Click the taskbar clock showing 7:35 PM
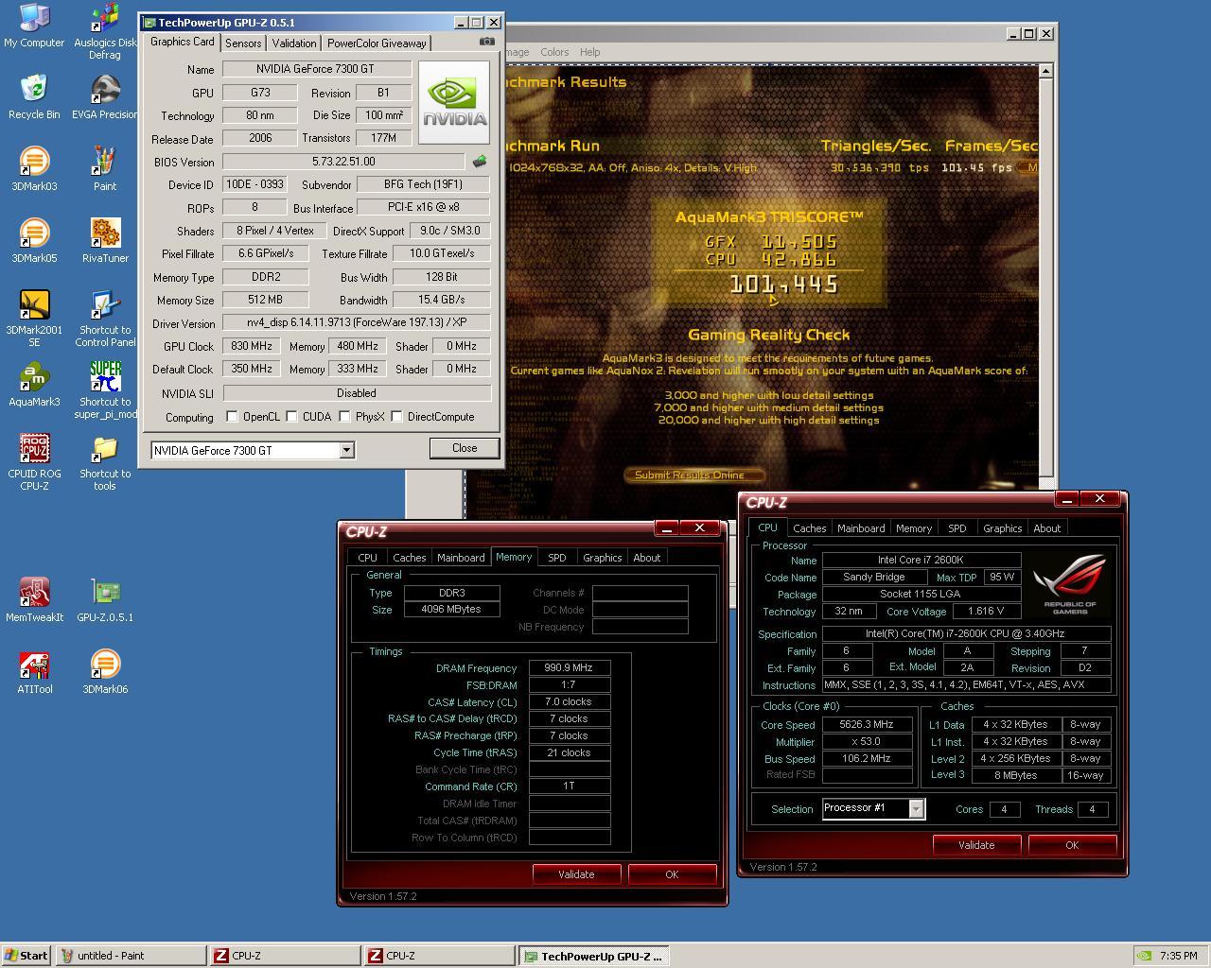 point(1179,956)
